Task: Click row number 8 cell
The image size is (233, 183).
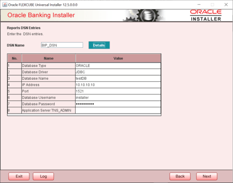Action: pos(15,111)
